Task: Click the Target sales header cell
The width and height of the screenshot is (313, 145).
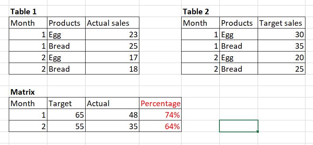Action: coord(282,23)
